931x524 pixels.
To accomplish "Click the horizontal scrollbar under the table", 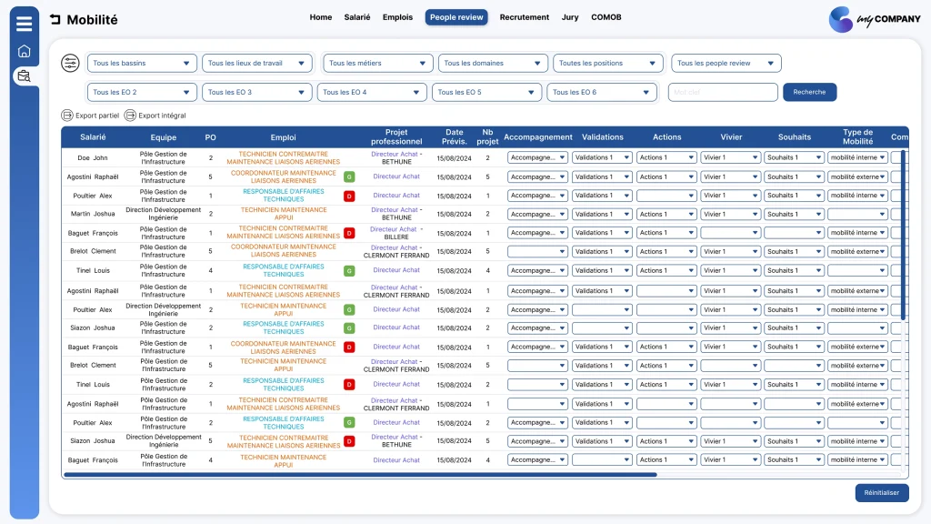I will [360, 475].
